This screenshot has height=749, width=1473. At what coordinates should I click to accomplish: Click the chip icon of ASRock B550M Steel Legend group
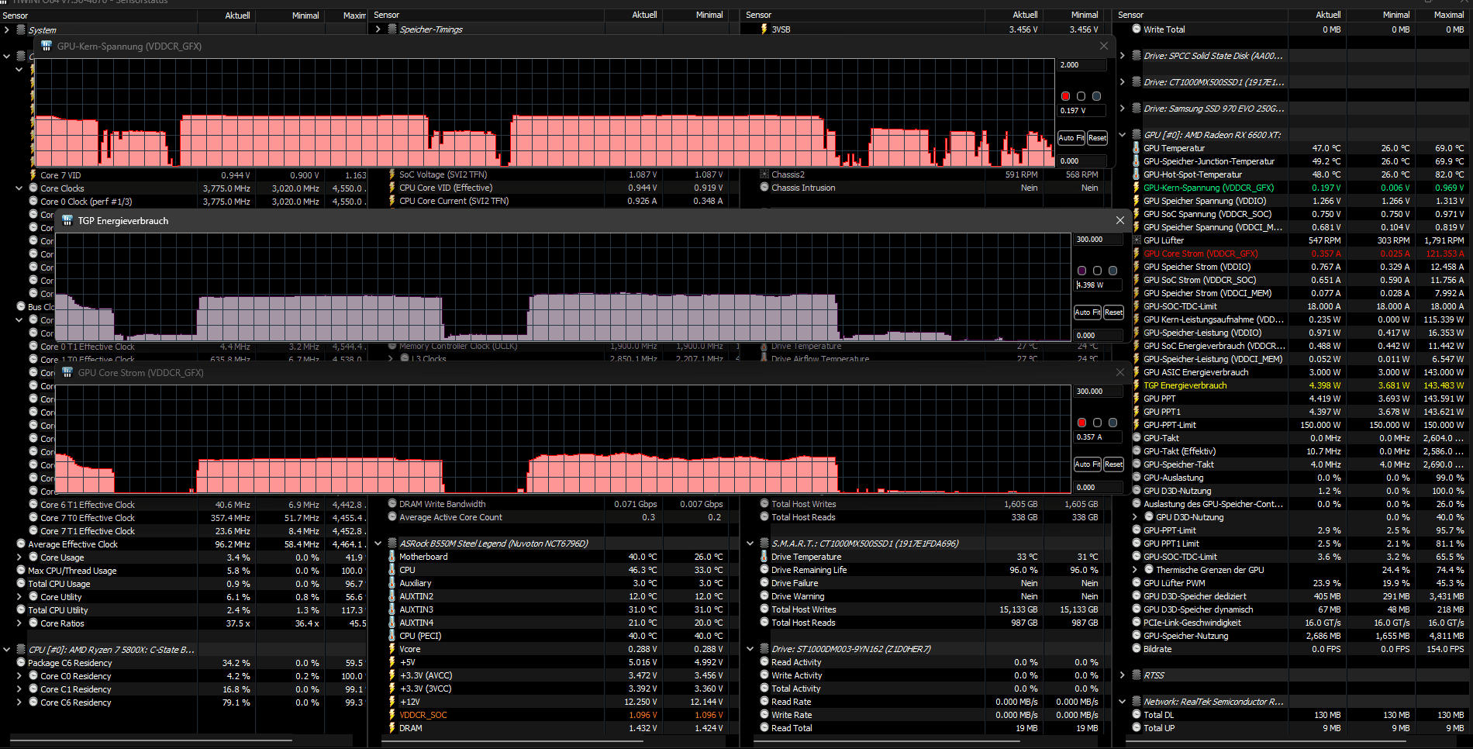click(x=392, y=544)
